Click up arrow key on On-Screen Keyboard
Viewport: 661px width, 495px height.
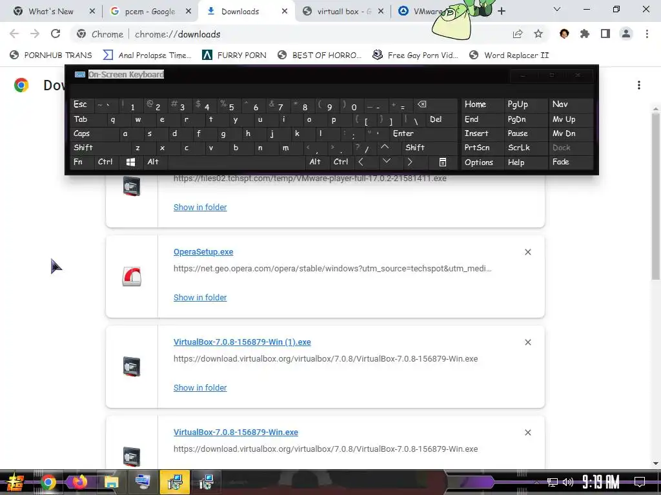point(385,148)
